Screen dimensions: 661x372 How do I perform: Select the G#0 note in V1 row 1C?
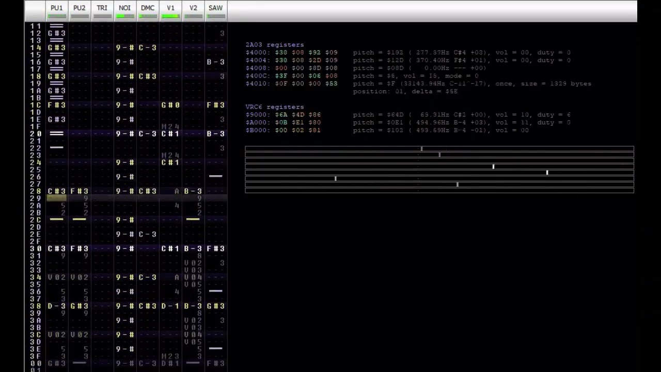[170, 105]
